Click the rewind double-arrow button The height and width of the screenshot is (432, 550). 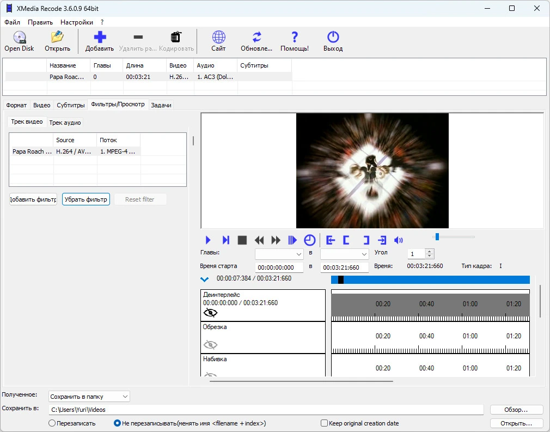259,240
